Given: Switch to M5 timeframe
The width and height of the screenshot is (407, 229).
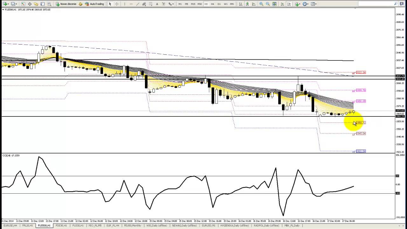Looking at the screenshot, I should click(186, 4).
